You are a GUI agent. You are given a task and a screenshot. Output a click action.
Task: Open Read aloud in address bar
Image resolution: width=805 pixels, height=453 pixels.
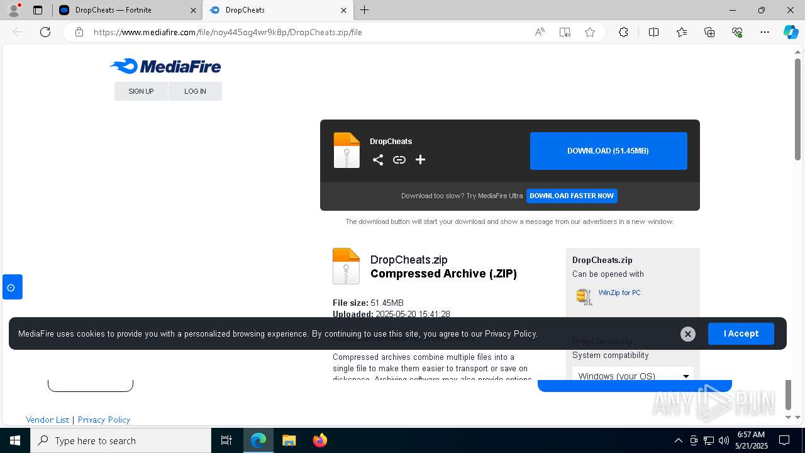[x=540, y=32]
